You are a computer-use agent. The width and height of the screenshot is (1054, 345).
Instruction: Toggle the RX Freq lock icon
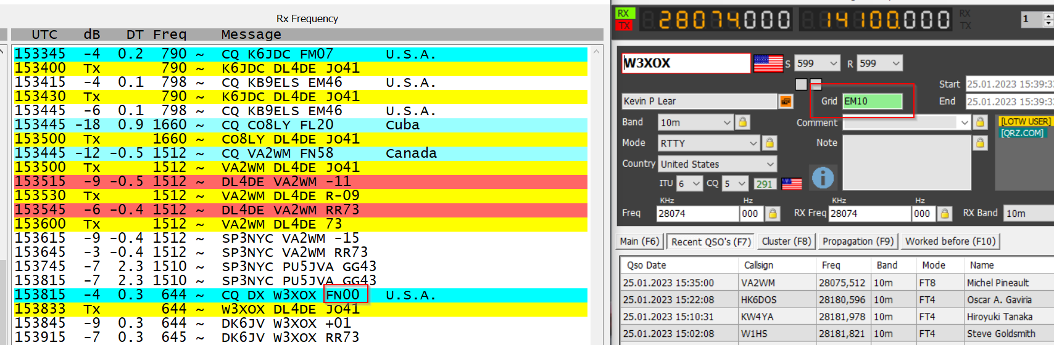[944, 213]
